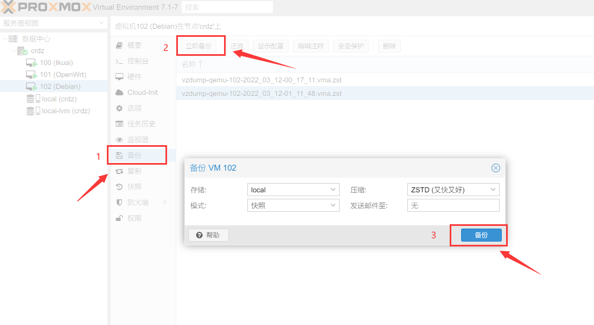Screen dimensions: 594x325
Task: Collapse the 数据中心 tree node
Action: (5, 39)
